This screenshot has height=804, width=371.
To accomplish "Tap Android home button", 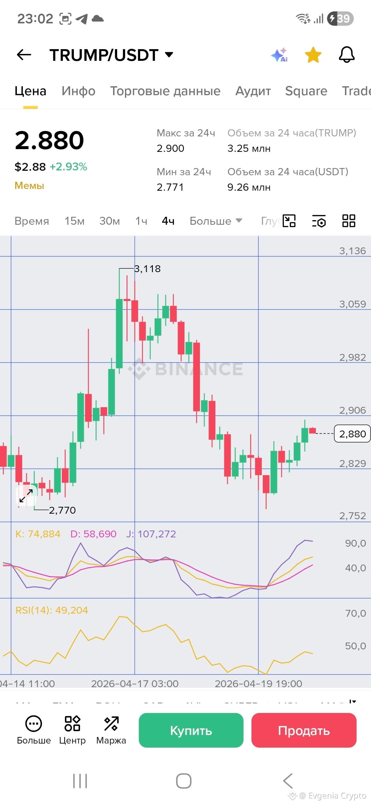I will [184, 781].
